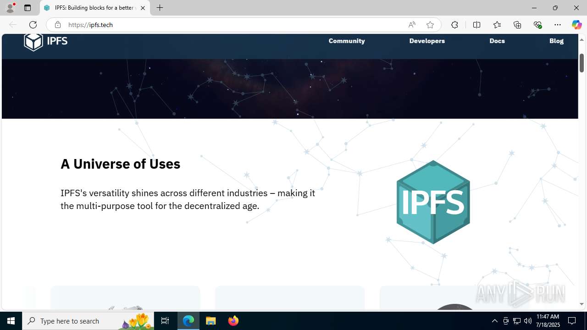Click scrollbar up arrow

click(x=581, y=39)
